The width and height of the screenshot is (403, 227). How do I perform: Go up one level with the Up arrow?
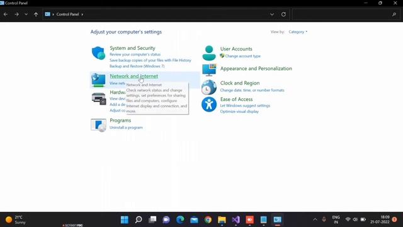(36, 15)
